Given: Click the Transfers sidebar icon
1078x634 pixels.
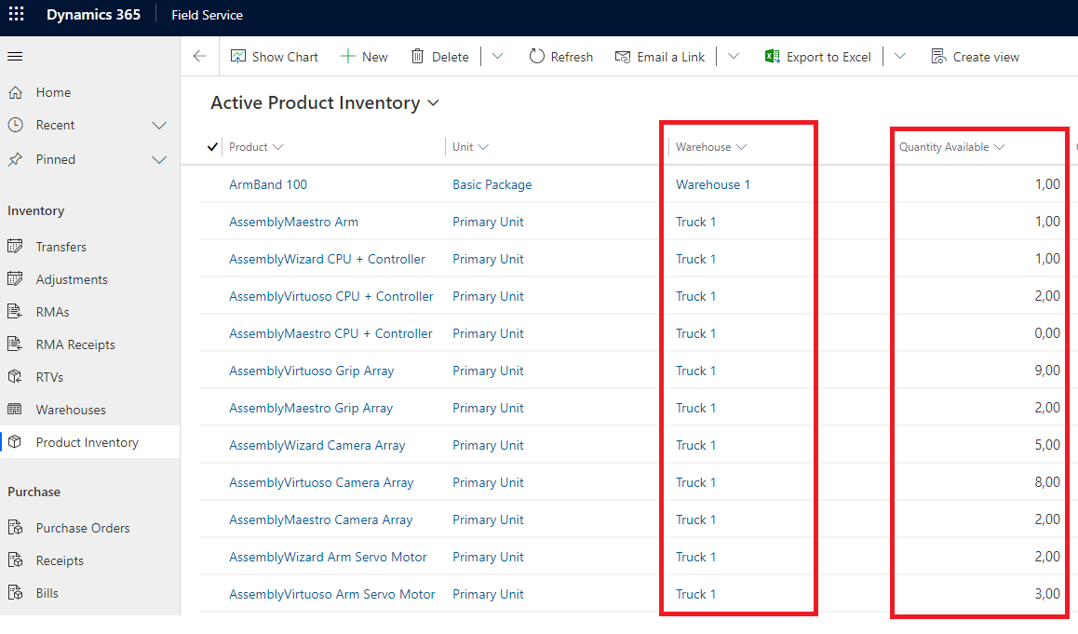Looking at the screenshot, I should [x=15, y=246].
